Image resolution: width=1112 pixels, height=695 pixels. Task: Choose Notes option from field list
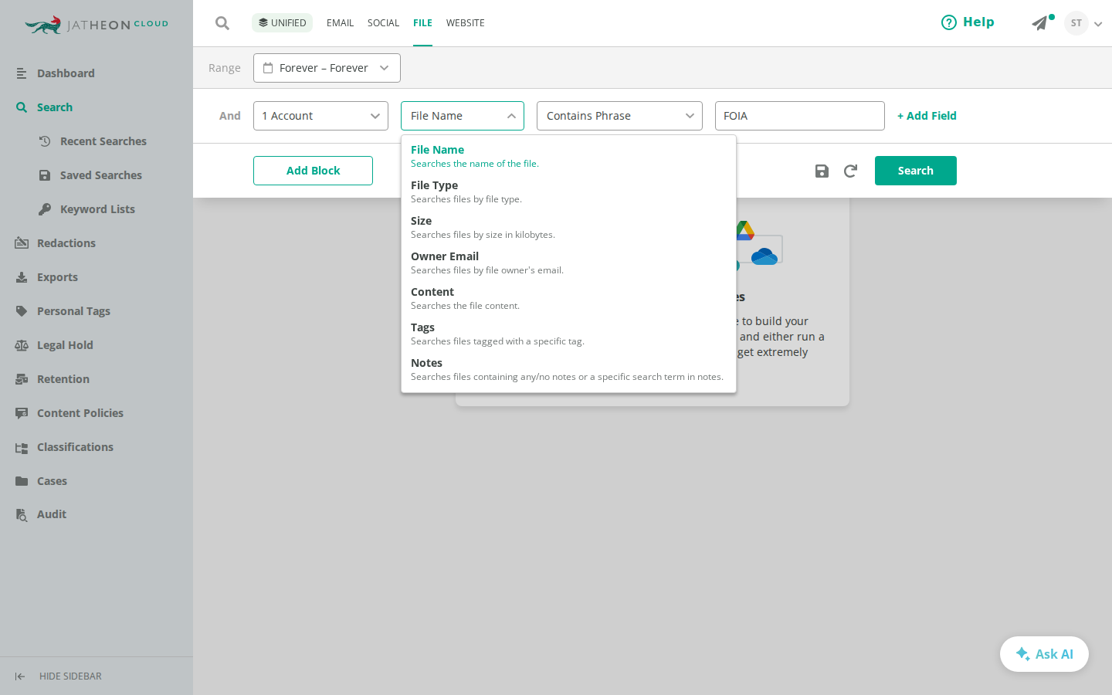[x=568, y=369]
